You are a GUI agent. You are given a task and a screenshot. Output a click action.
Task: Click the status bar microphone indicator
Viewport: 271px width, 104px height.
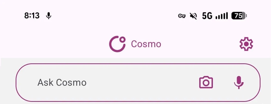(x=49, y=16)
